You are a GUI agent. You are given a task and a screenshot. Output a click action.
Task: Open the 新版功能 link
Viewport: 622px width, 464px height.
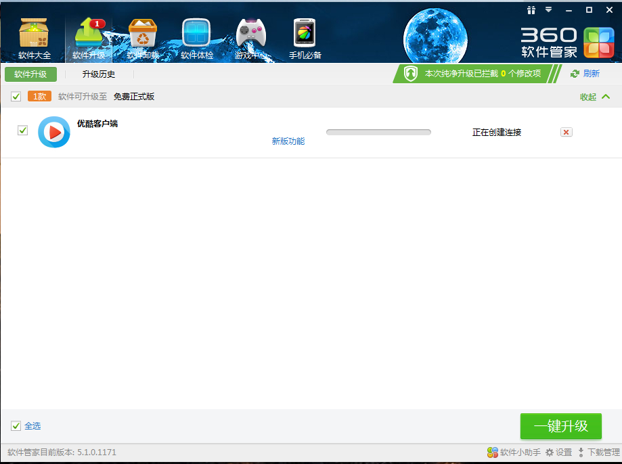point(288,141)
